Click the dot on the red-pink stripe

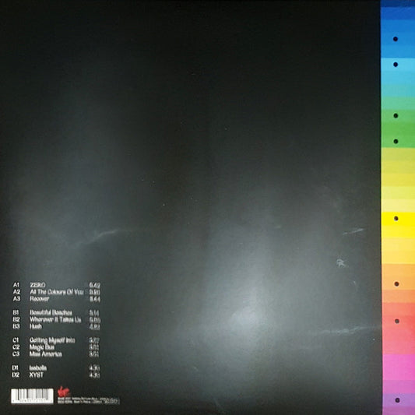(x=397, y=321)
